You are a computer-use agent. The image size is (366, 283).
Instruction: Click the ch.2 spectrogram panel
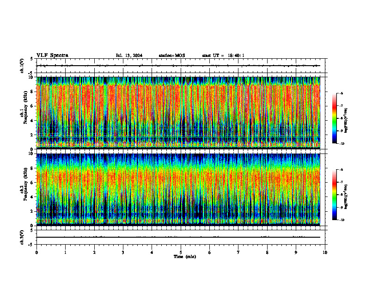[178, 190]
